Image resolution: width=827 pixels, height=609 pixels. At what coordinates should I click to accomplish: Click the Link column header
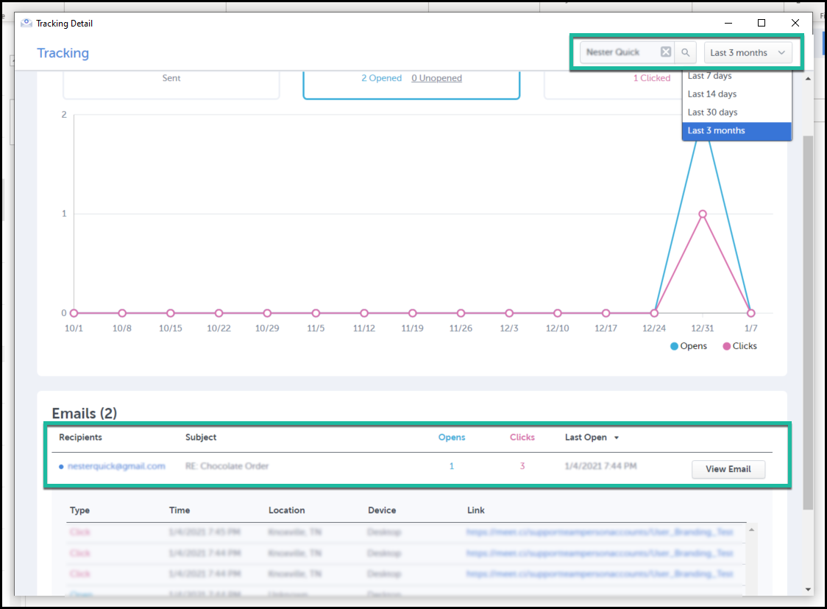(x=476, y=510)
